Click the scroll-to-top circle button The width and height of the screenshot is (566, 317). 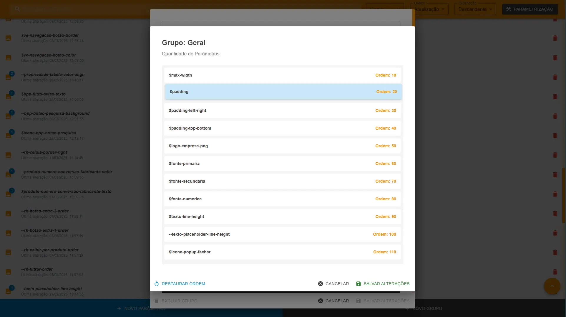pyautogui.click(x=552, y=286)
